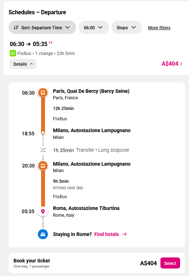Click the pink destination pin icon at Roma
Screen dimensions: 189x276
(x=43, y=211)
